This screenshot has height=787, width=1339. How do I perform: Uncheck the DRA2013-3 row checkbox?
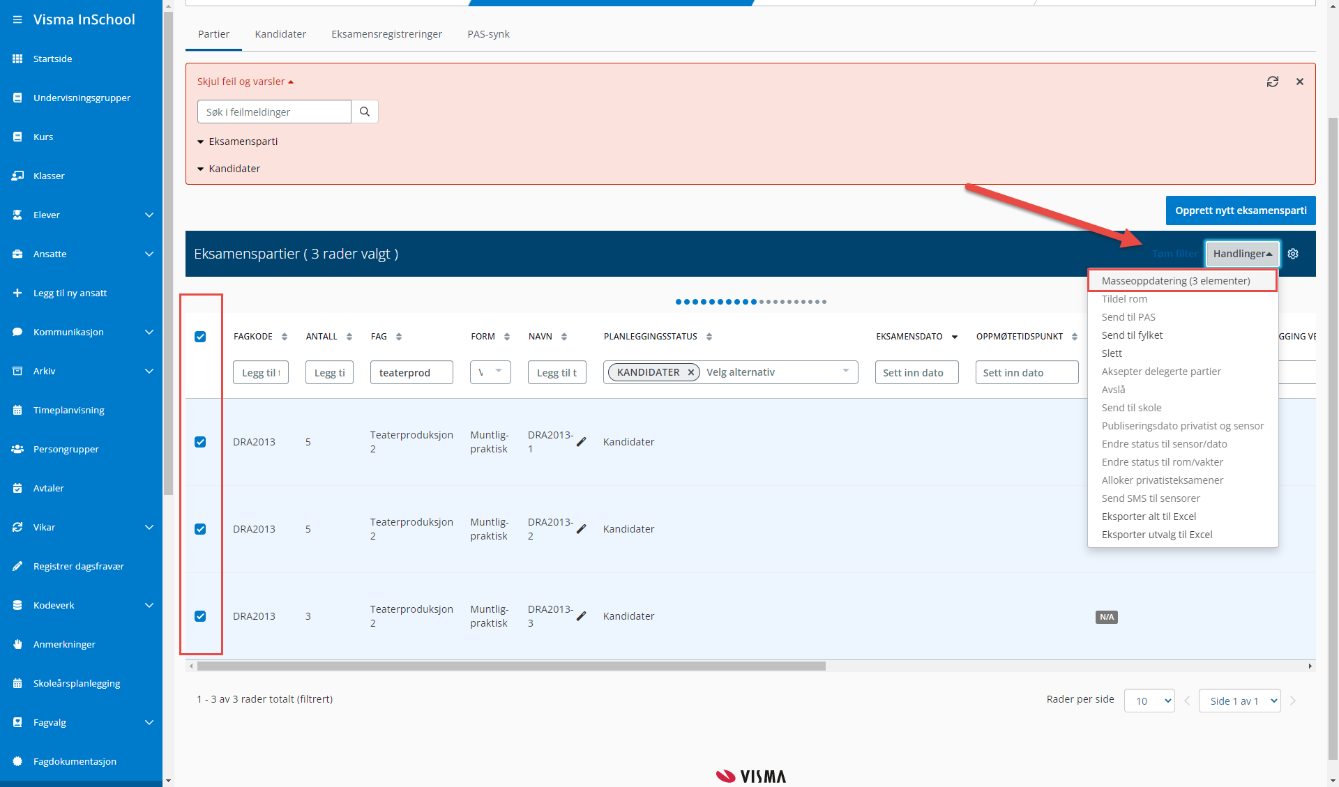pos(200,616)
